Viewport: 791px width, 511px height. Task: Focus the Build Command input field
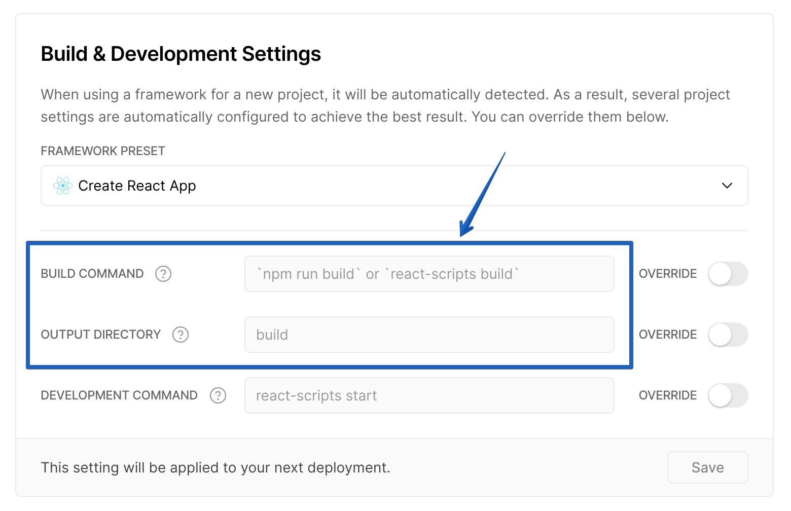coord(429,274)
